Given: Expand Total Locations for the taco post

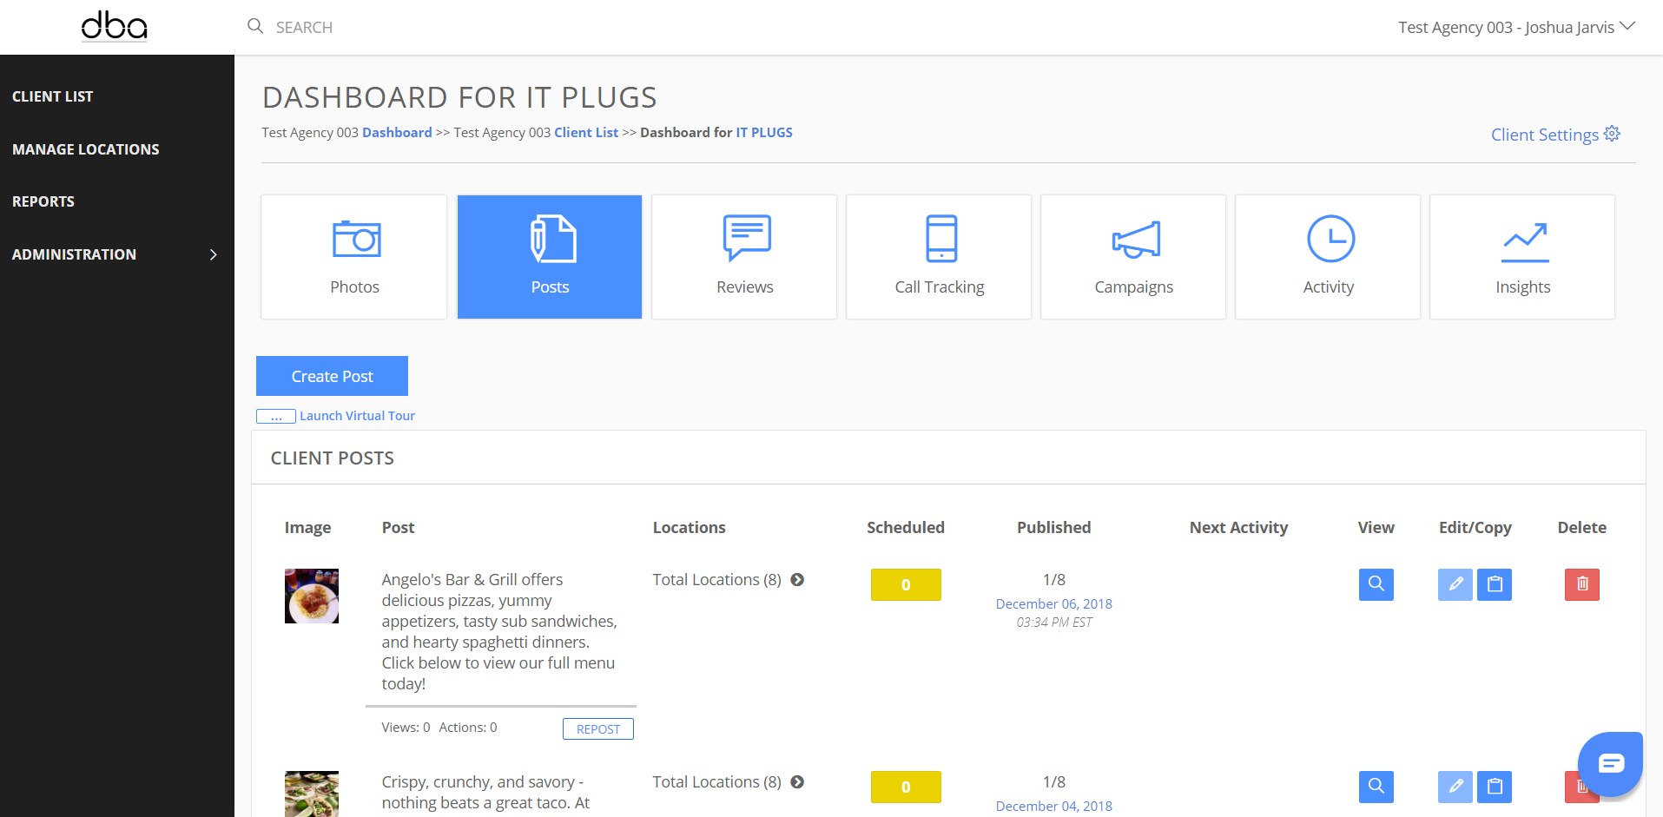Looking at the screenshot, I should (x=797, y=782).
